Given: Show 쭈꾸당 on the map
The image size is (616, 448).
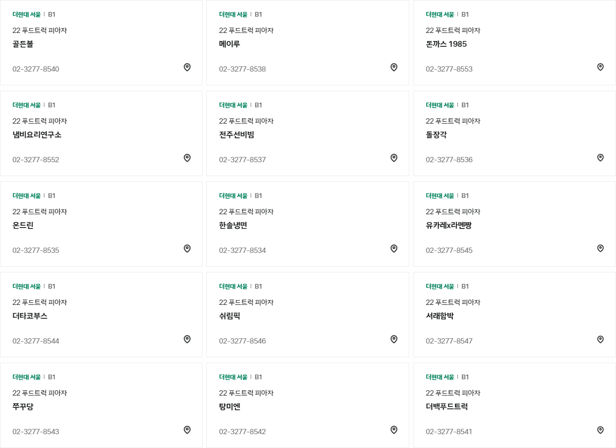Looking at the screenshot, I should 187,430.
